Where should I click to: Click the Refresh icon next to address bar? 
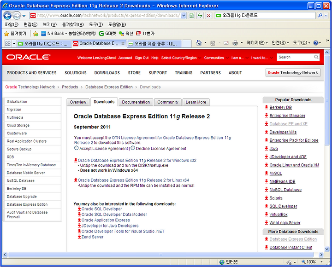pyautogui.click(x=200, y=16)
